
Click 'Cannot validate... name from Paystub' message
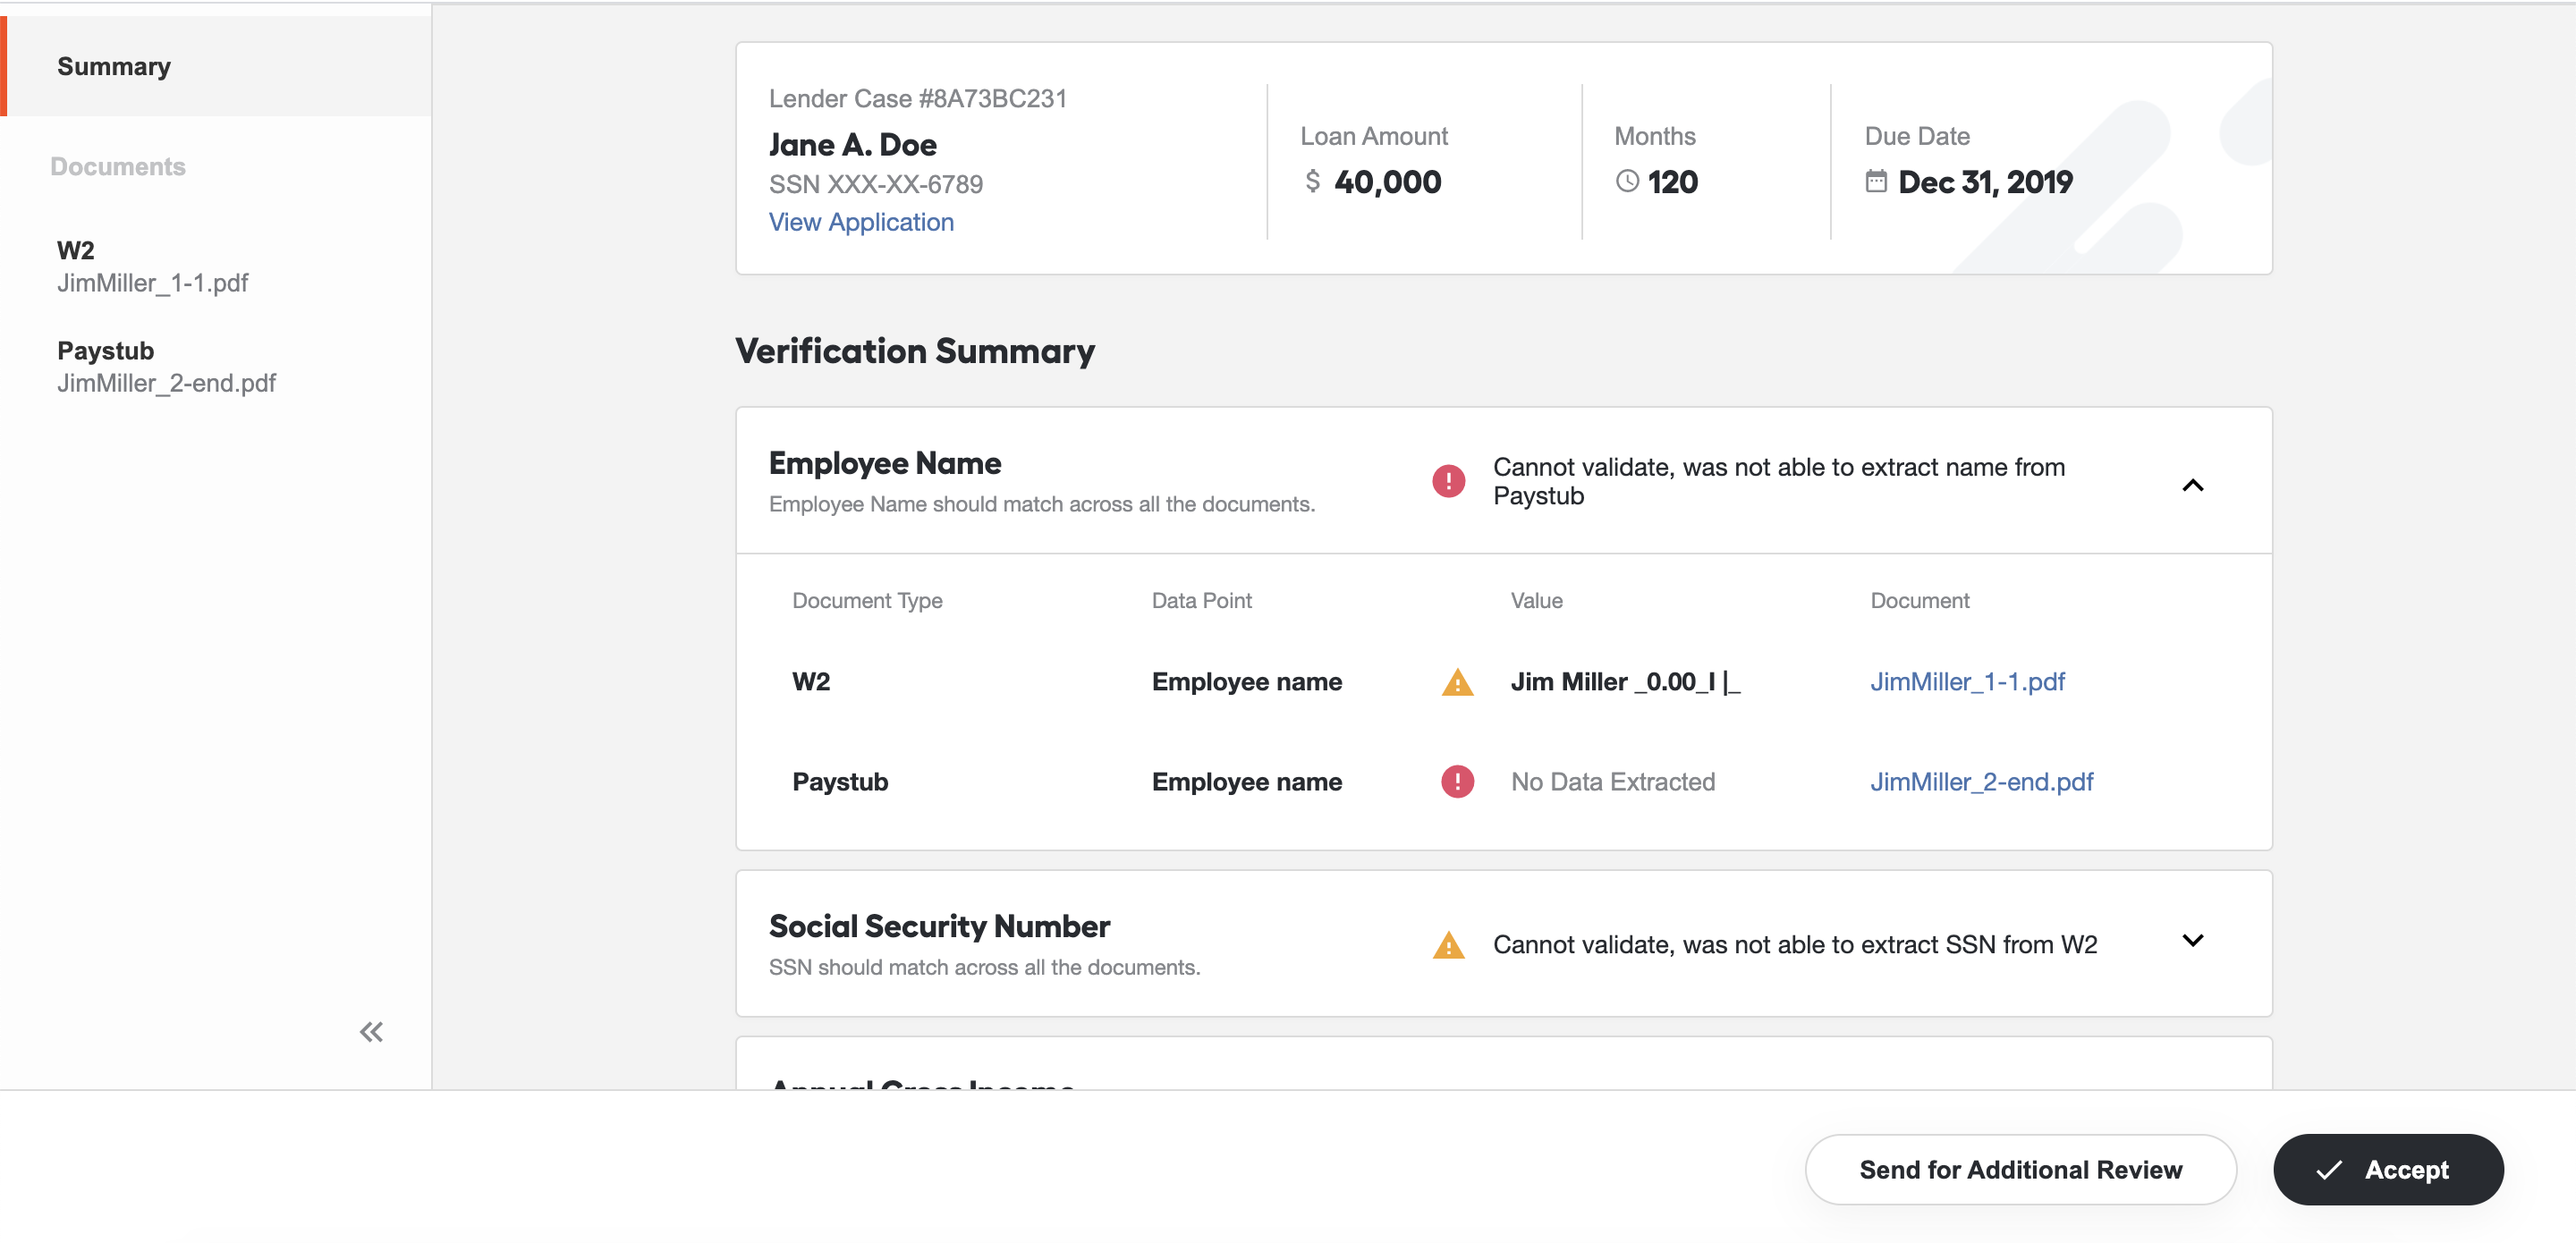click(1779, 481)
